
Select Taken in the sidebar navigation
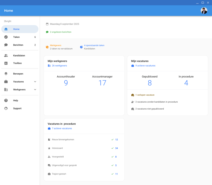[16, 37]
